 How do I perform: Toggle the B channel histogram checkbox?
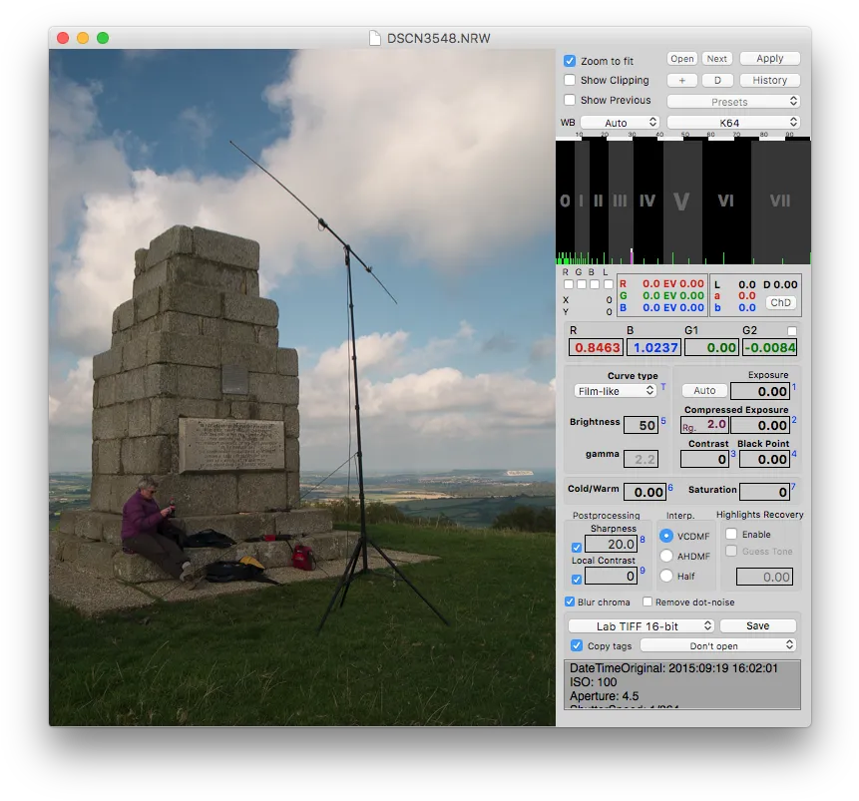coord(595,284)
